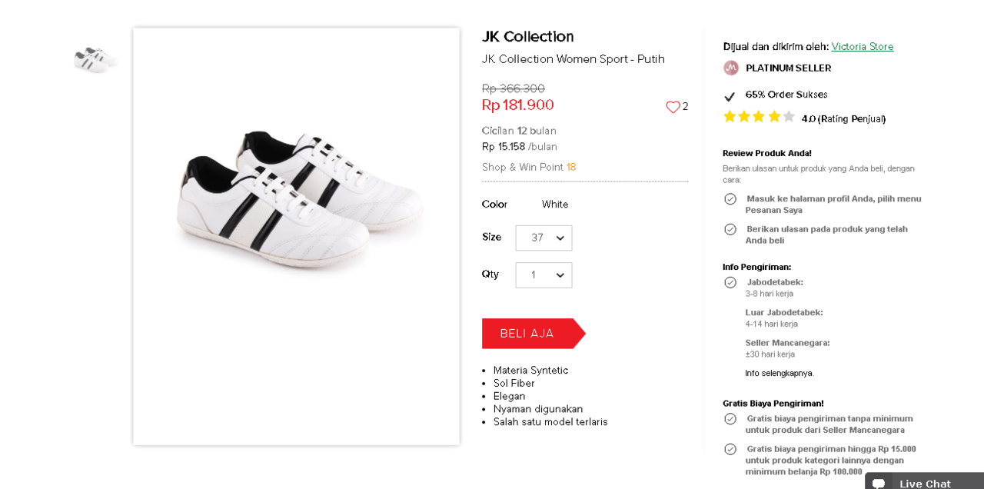The width and height of the screenshot is (984, 489).
Task: Click check icon beside 'Masuk ke halaman profil'
Action: tap(730, 199)
